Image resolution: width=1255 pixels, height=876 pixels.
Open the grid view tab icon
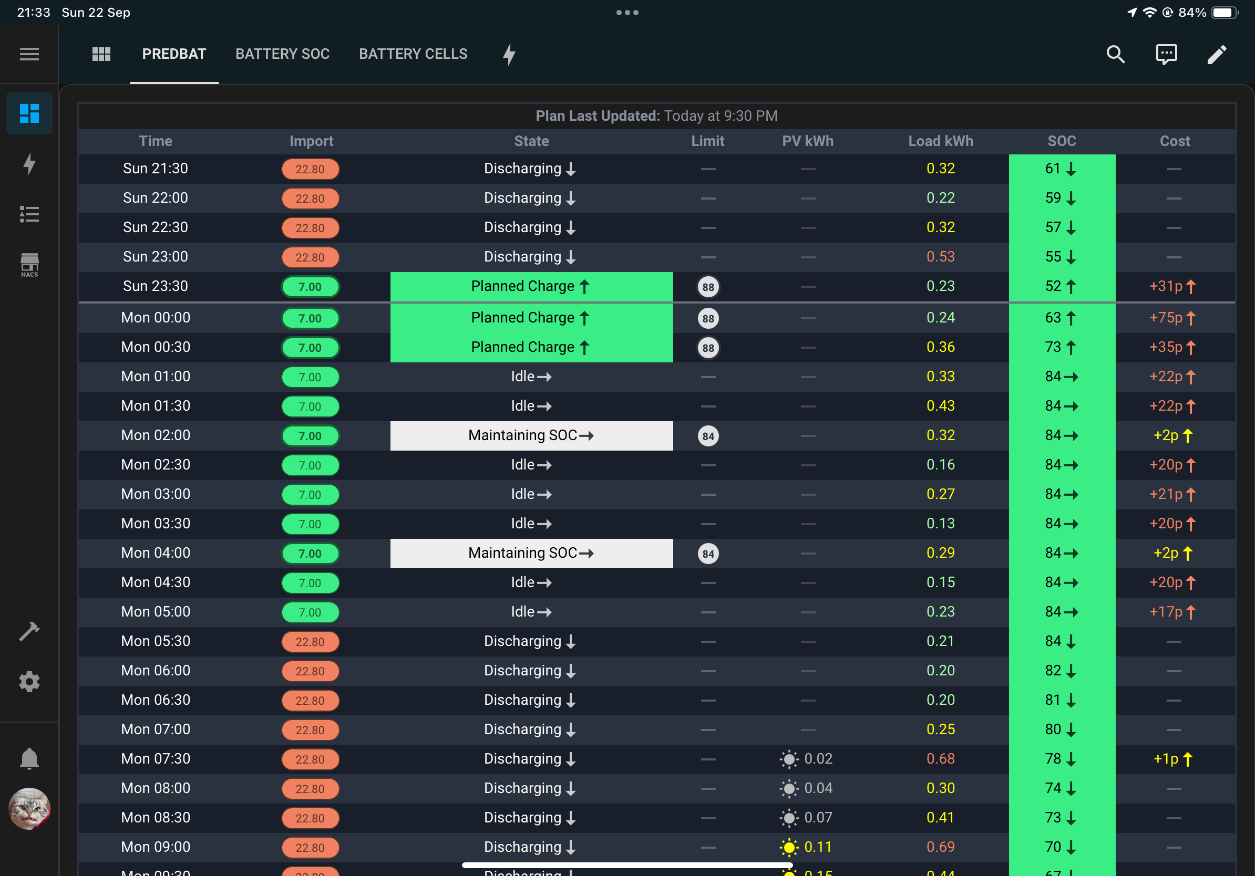pos(101,54)
